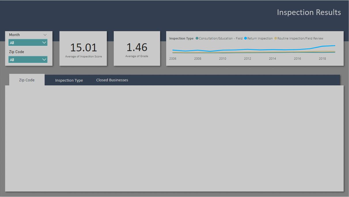Click the Zip Code slicer dropdown chevron
Viewport: 349px width, 197px height.
click(x=44, y=59)
